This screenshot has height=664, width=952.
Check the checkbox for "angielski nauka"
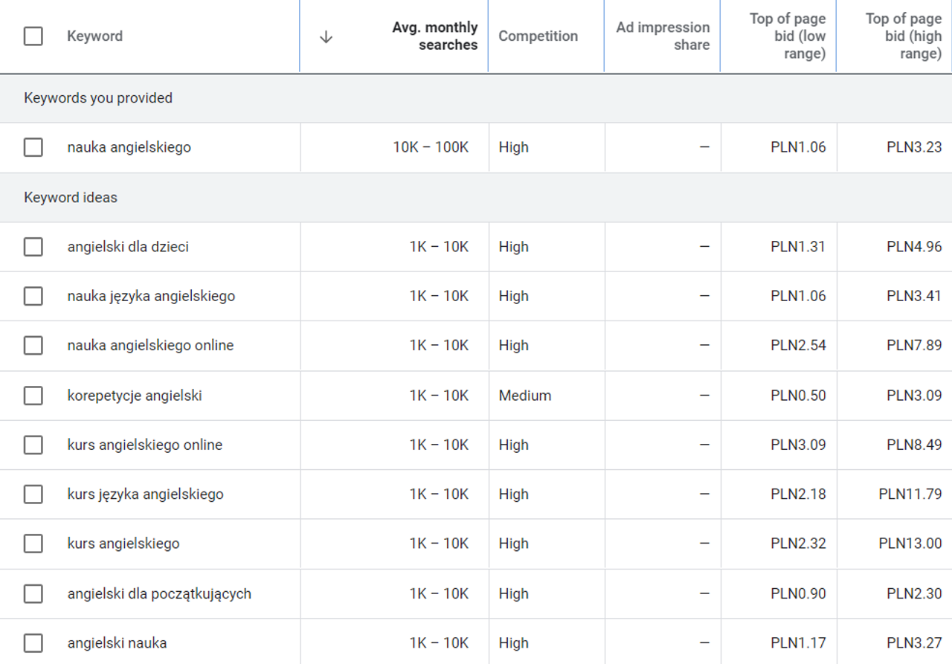click(33, 642)
